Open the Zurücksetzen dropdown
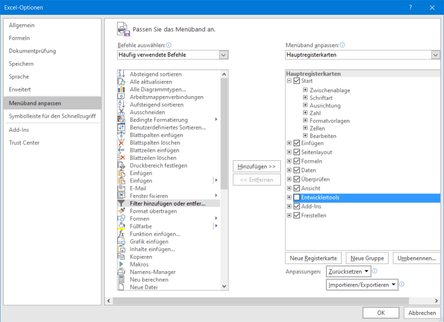Screen dimensions: 444x322 pos(348,271)
